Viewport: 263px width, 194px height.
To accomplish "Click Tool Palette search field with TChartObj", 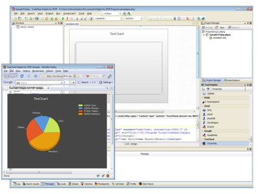I will point(228,89).
